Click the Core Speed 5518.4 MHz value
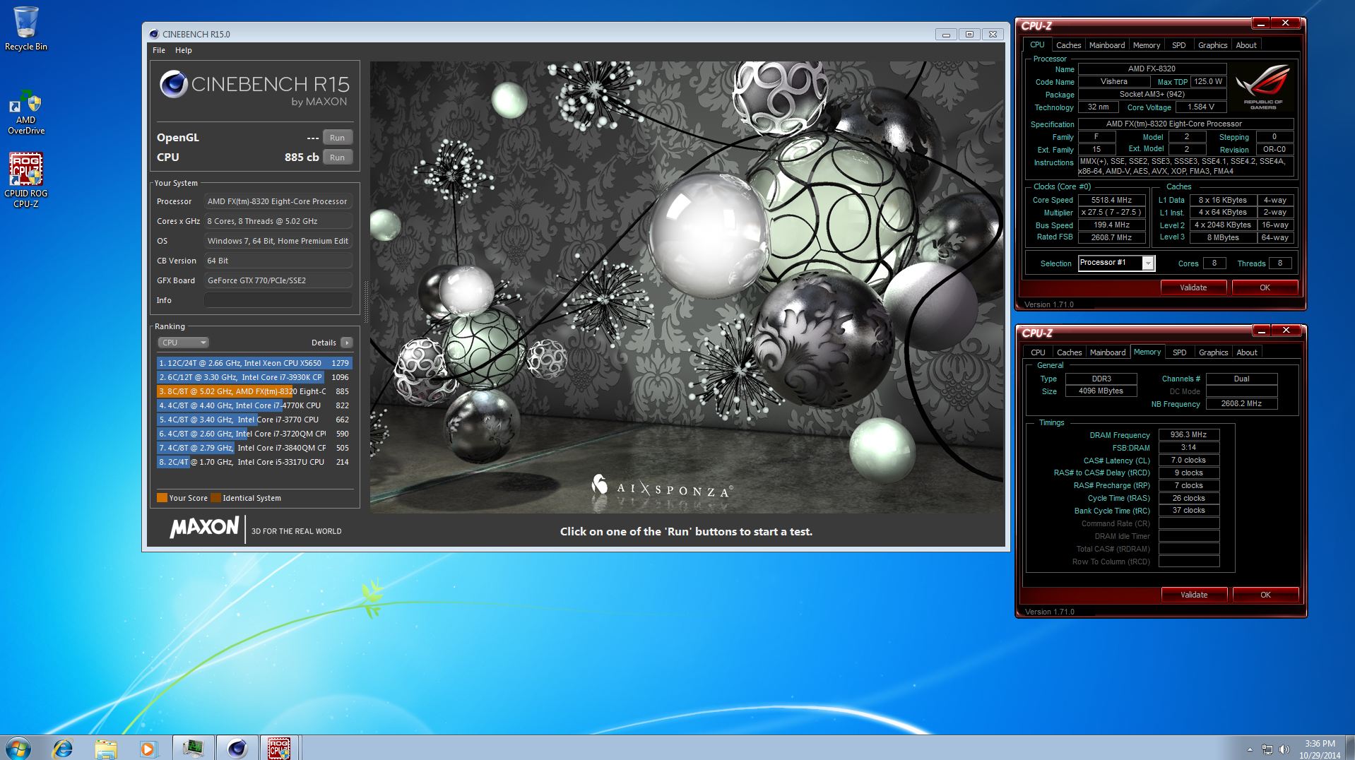This screenshot has width=1355, height=760. [1111, 200]
